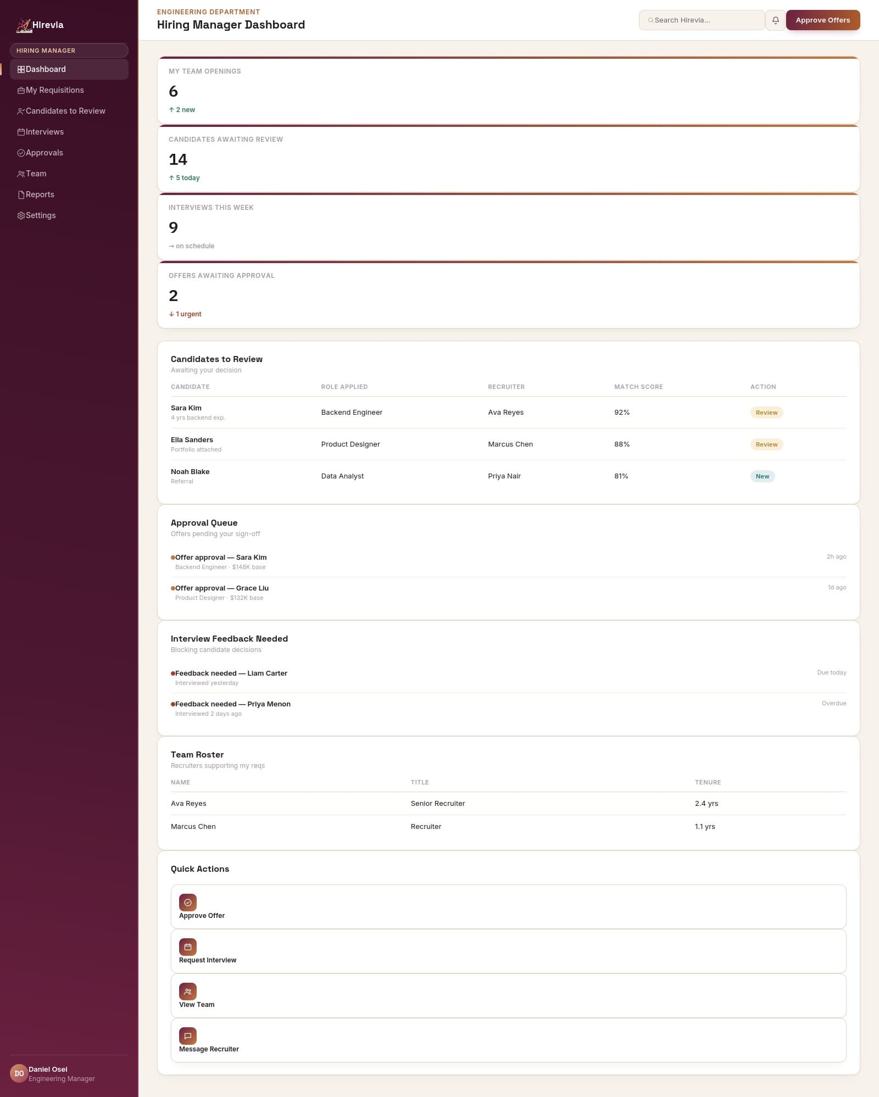Click the Interviews calendar icon
The image size is (879, 1097).
pos(21,132)
